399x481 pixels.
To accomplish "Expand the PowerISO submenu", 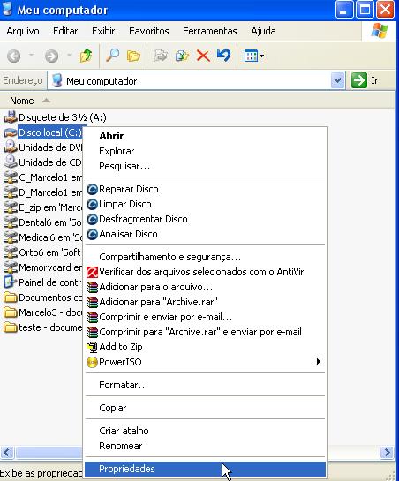I will [205, 362].
